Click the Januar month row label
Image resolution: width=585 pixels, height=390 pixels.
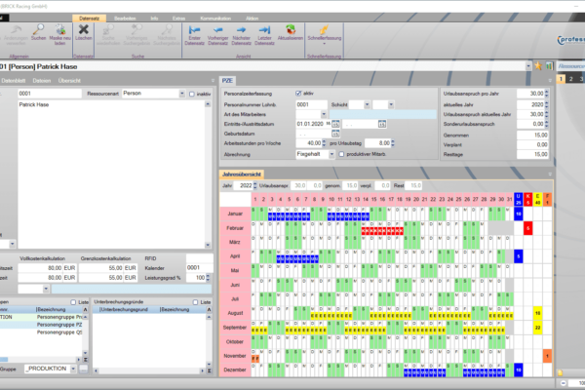pos(233,212)
